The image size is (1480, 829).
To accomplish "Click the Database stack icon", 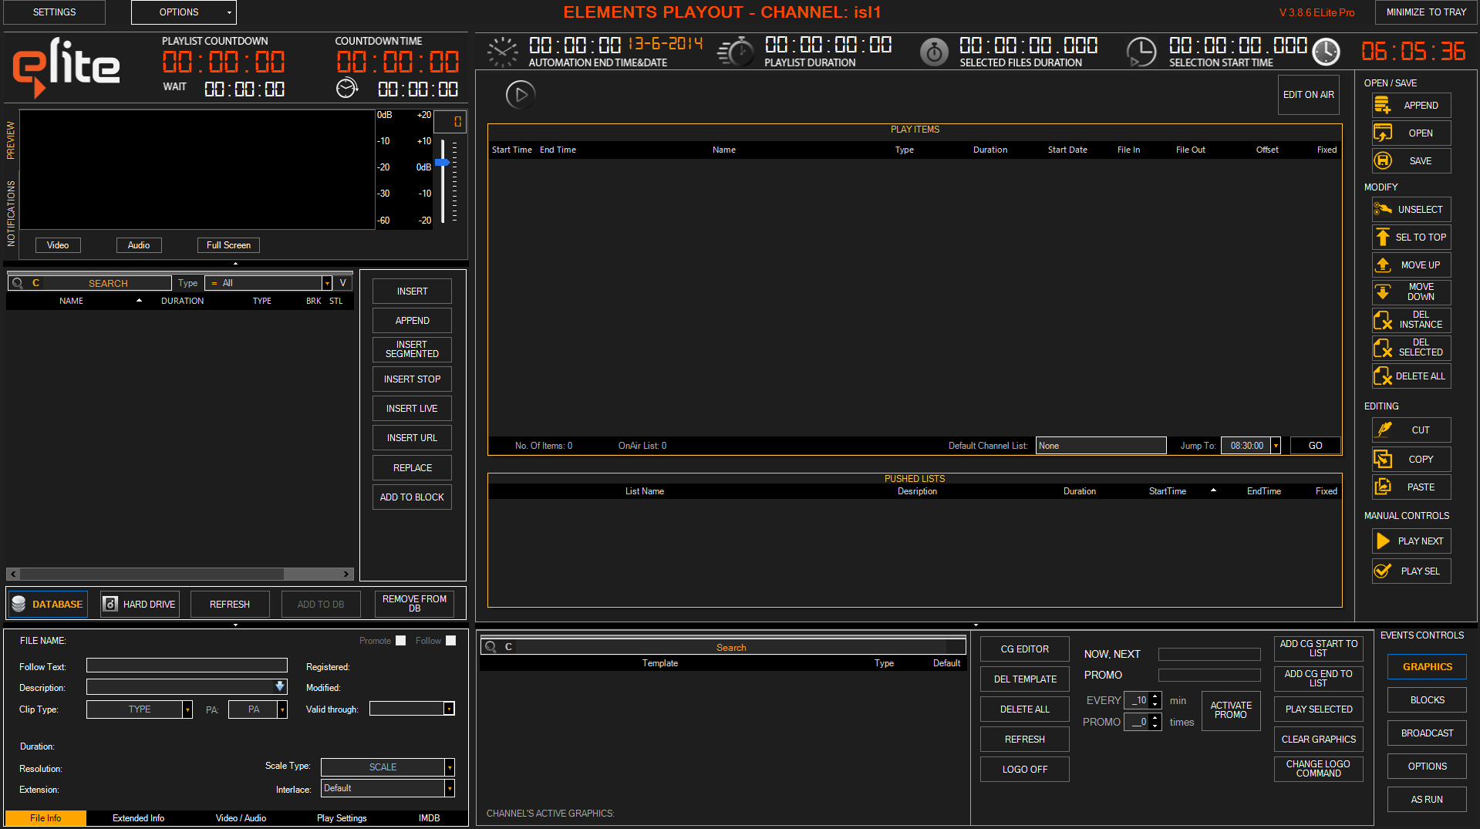I will (x=19, y=604).
